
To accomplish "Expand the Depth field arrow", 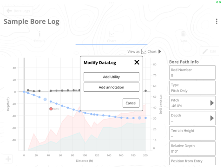I will (x=212, y=118).
